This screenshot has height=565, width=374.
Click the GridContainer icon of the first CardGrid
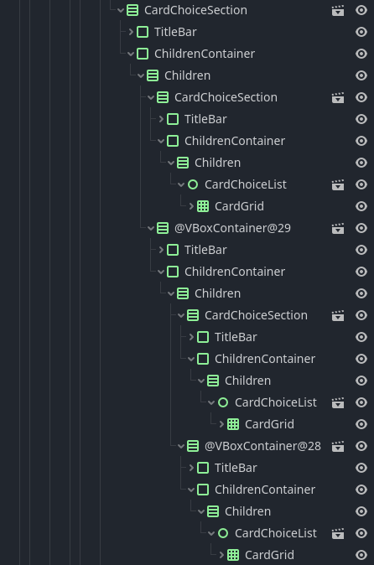203,206
